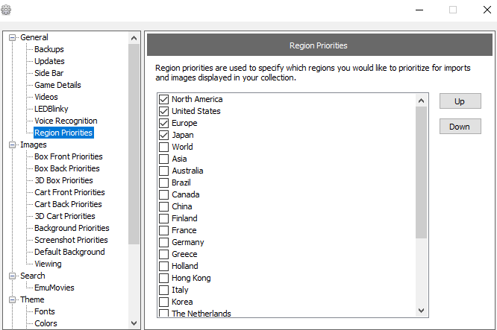Enable the Finland checkbox

(x=163, y=218)
